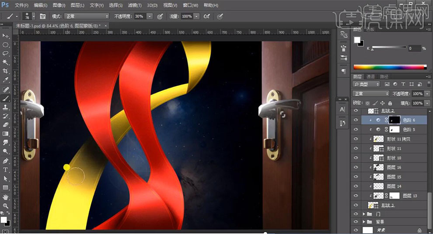Lock transparent pixels of layer
433x234 pixels.
(x=367, y=103)
